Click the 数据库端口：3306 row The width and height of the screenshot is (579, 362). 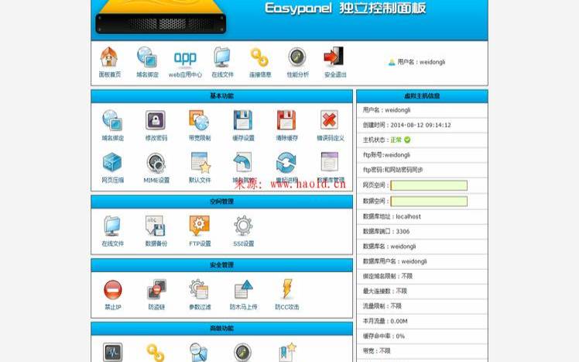(x=422, y=232)
